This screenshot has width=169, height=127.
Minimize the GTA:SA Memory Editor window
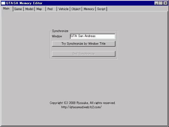[156, 3]
